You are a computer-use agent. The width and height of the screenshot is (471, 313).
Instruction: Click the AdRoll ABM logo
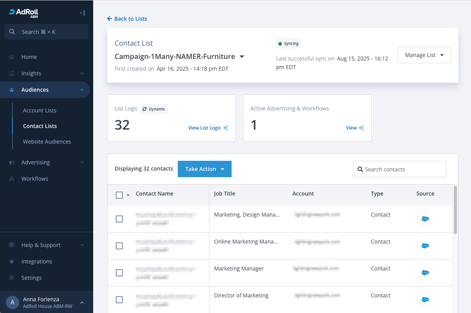(24, 13)
